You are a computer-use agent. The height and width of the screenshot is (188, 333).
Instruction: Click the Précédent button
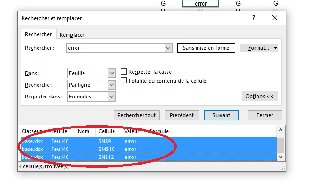pos(182,115)
